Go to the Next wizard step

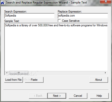tap(57, 96)
